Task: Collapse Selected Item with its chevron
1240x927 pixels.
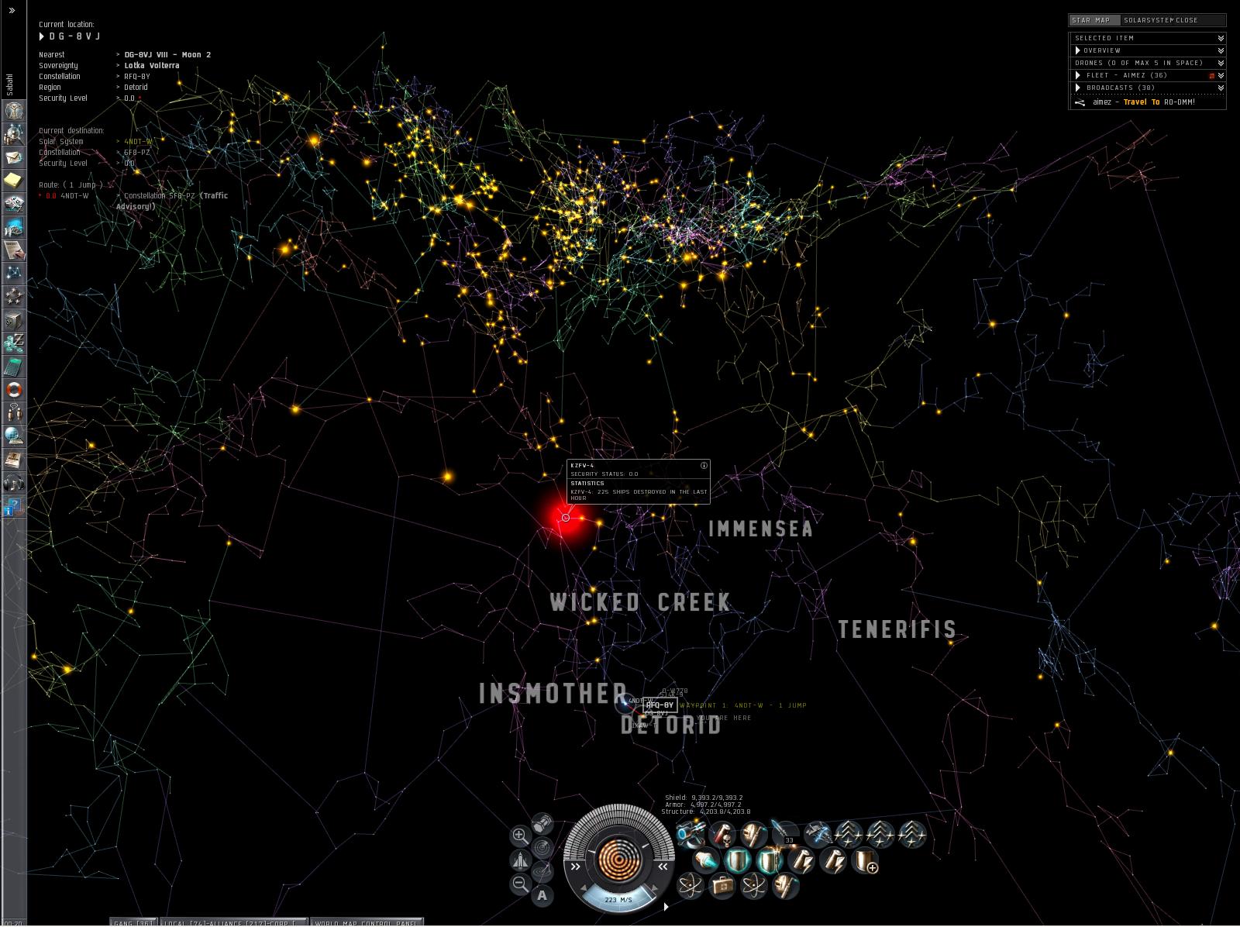Action: click(1221, 38)
